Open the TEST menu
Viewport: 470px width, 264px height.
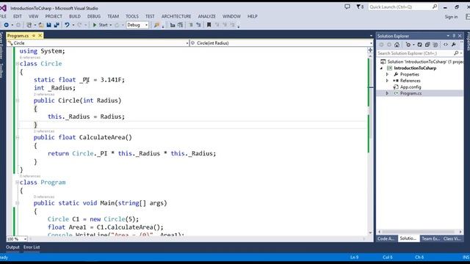[x=150, y=16]
